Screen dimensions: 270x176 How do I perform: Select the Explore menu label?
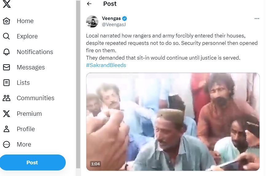(x=27, y=37)
